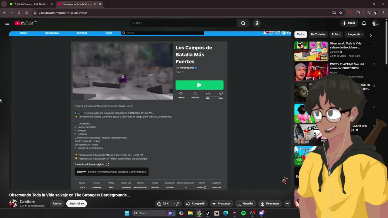This screenshot has height=218, width=388.
Task: Open Chrome extensions puzzle icon
Action: pyautogui.click(x=358, y=13)
